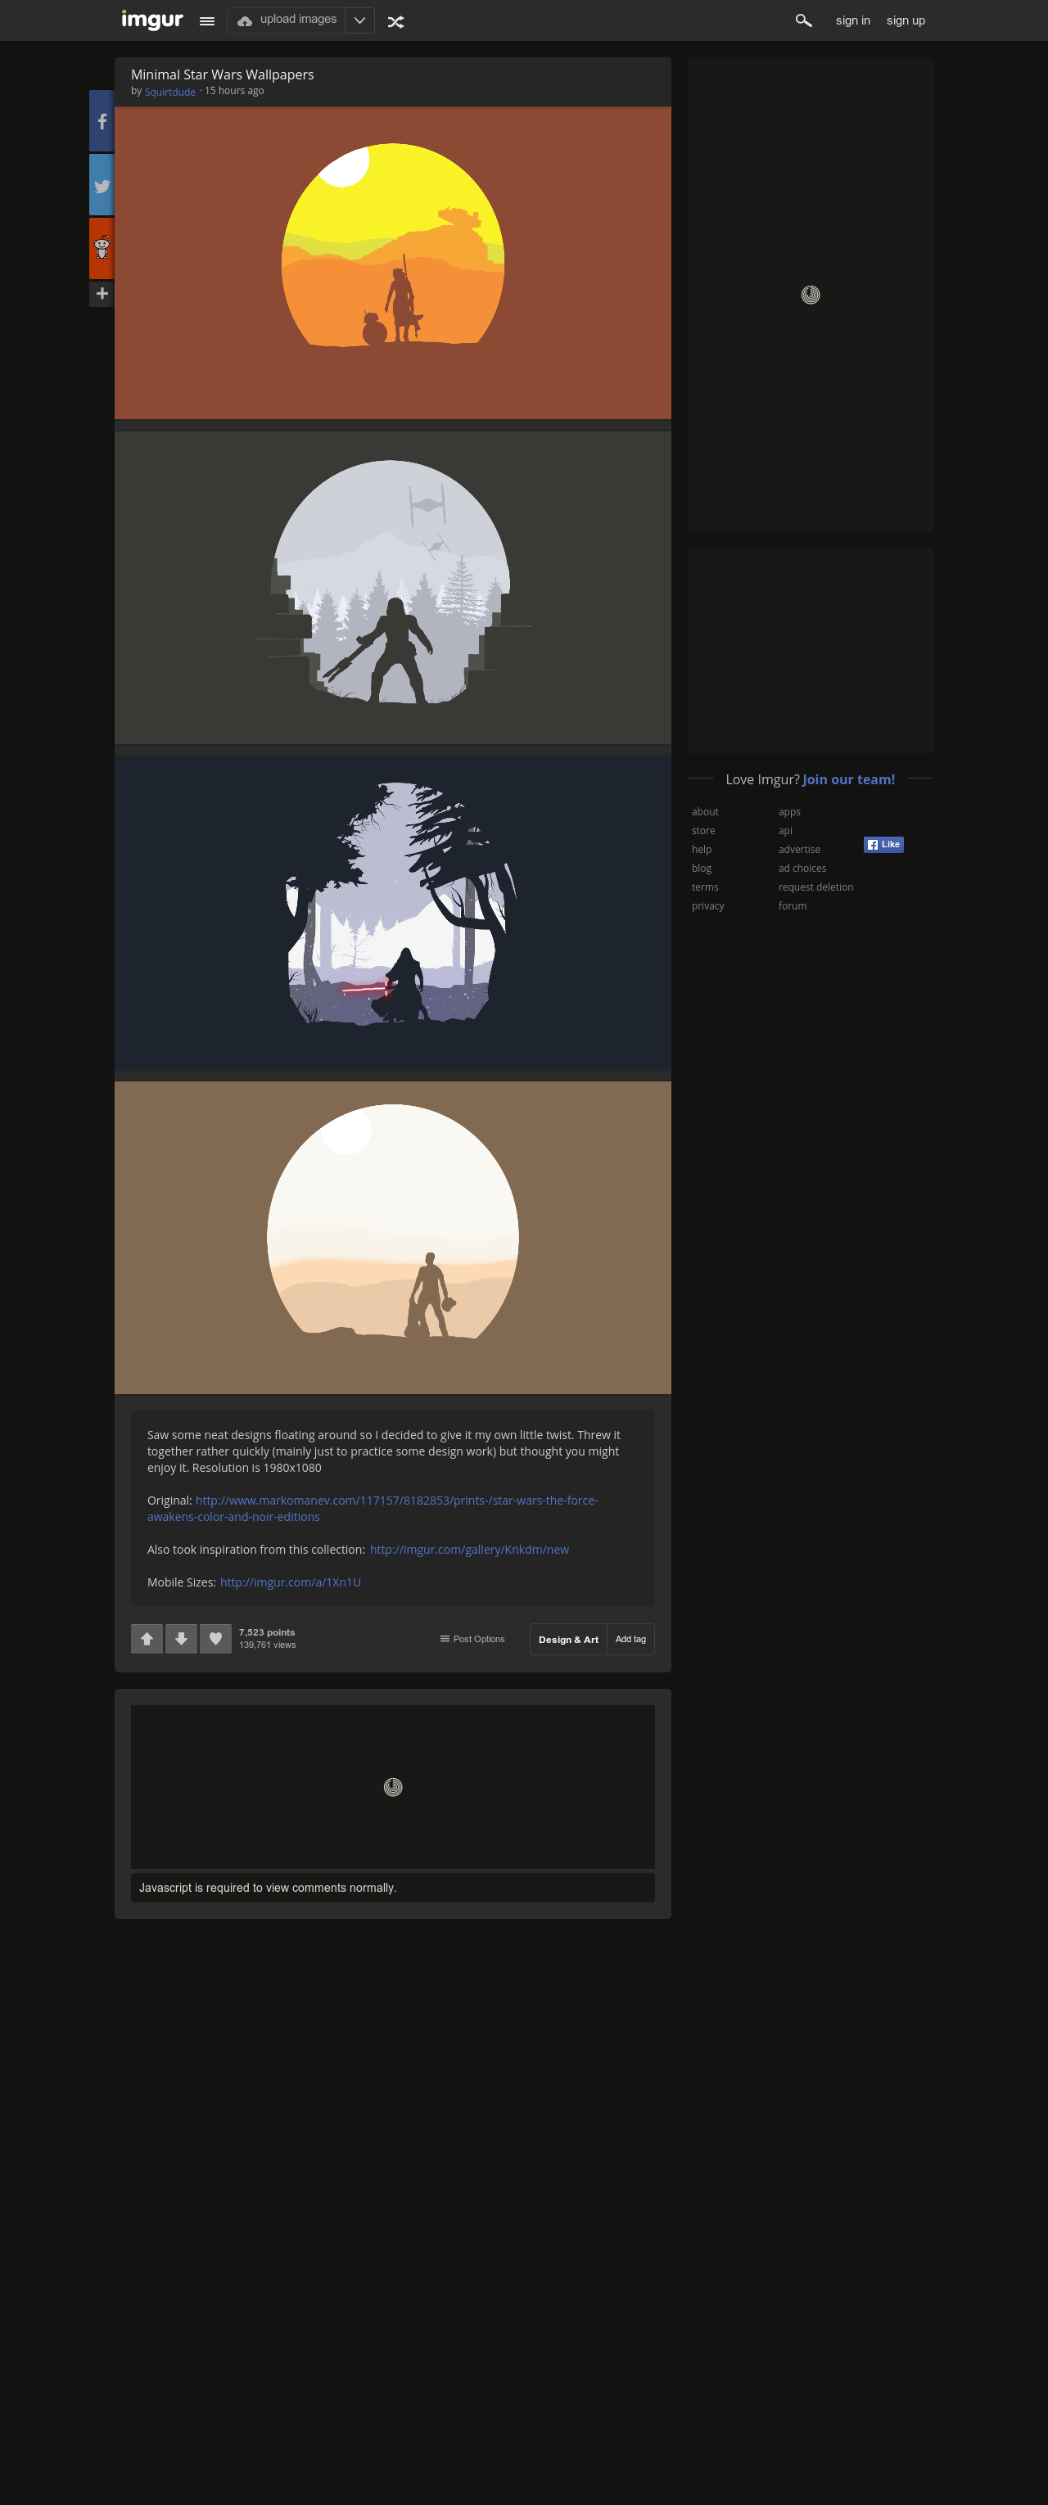Share the post on Reddit

pos(101,248)
